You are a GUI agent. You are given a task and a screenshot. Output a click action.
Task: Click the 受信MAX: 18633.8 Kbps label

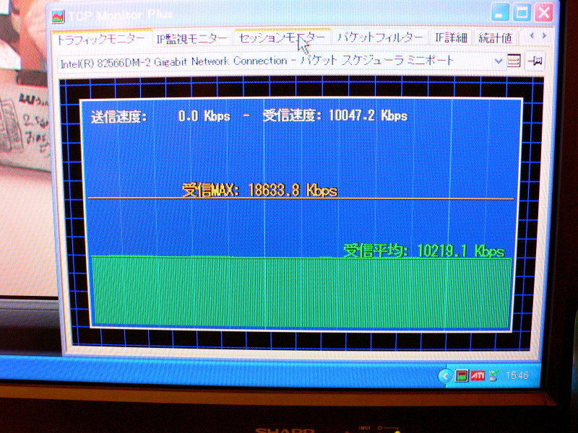pyautogui.click(x=260, y=191)
